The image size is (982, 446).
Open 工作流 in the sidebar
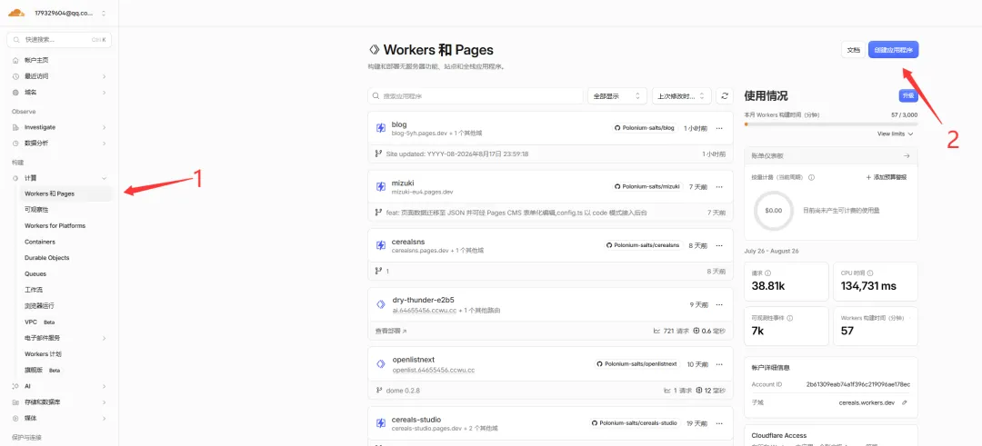(34, 291)
